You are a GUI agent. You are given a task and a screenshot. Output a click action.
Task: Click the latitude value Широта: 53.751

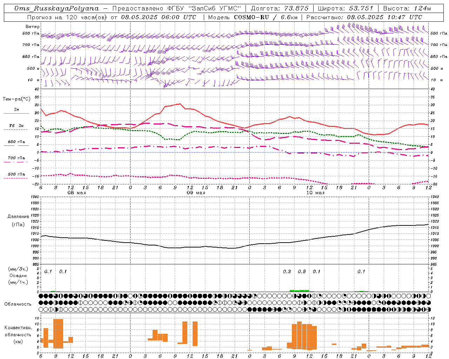click(346, 8)
